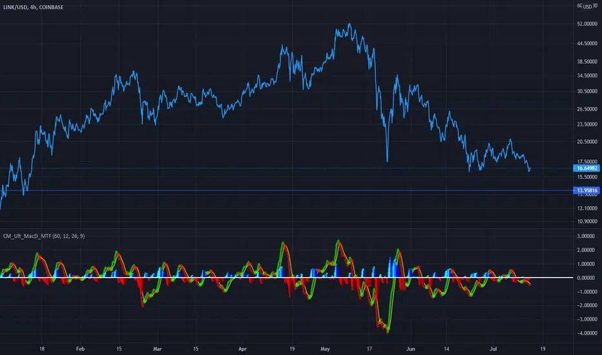Click the 3.00000 MACD scale value

587,236
